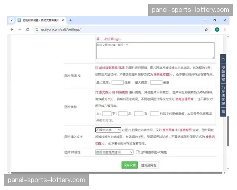Collapse sidebar with the up chevron
237x190 pixels.
coord(223,59)
